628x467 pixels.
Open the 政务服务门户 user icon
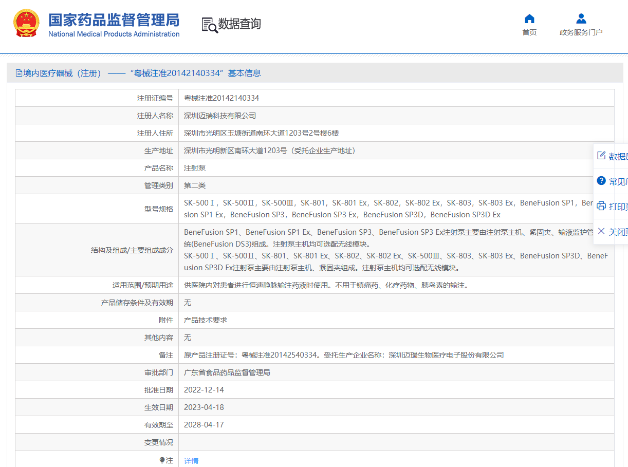click(581, 19)
